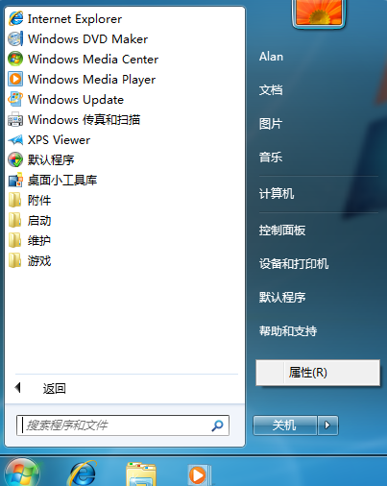The height and width of the screenshot is (486, 387).
Task: Open 设备和打印机
Action: click(x=294, y=264)
